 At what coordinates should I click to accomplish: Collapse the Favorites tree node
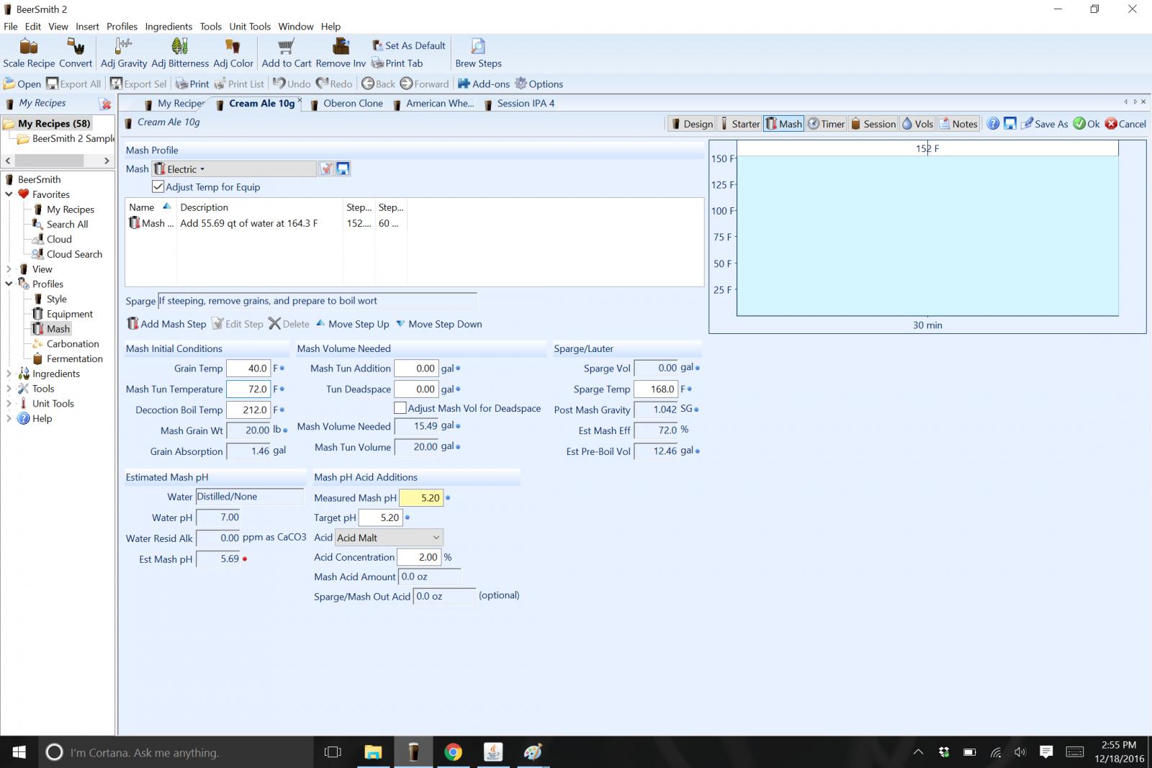pos(9,194)
